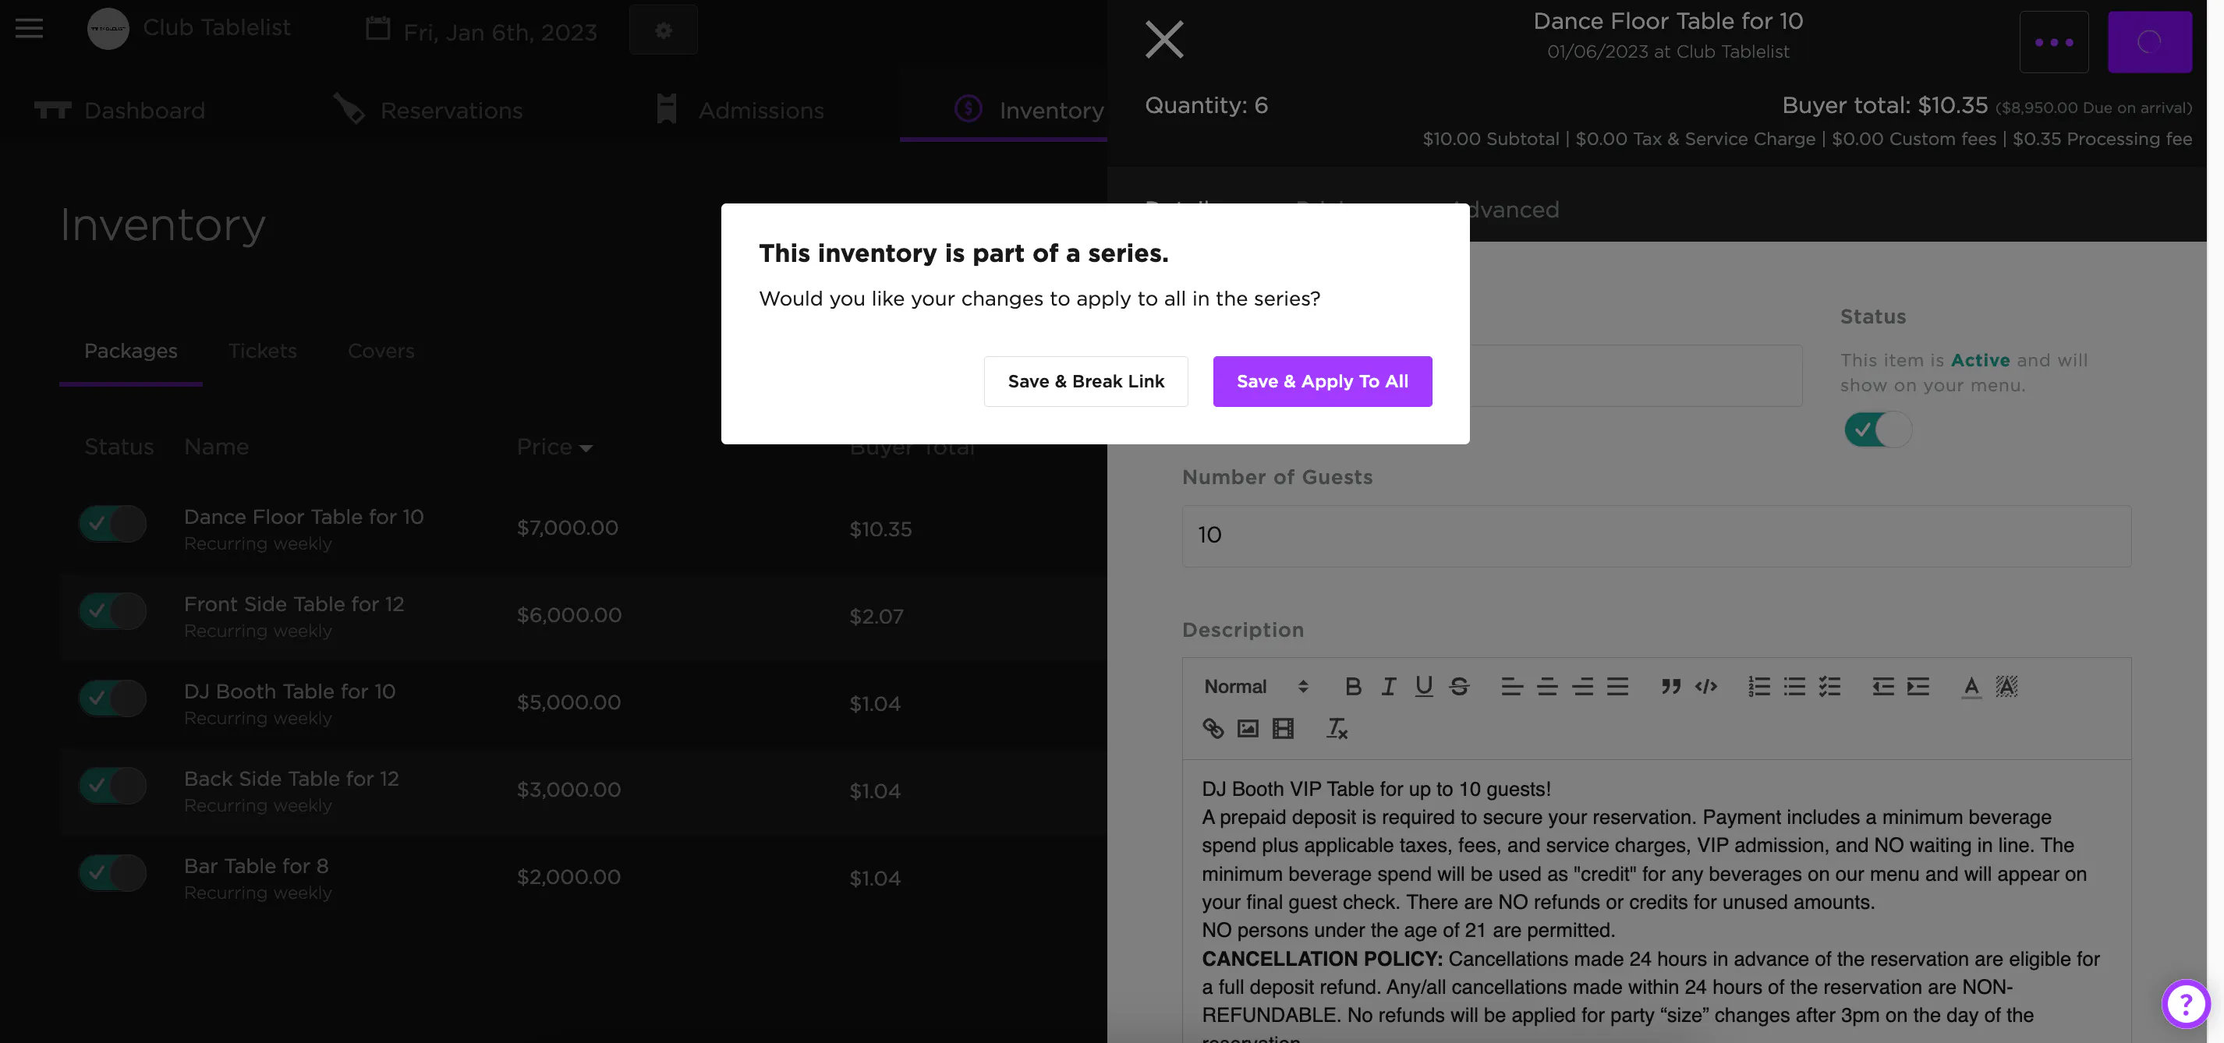Sort by the Price column arrow
The width and height of the screenshot is (2224, 1043).
[x=586, y=447]
